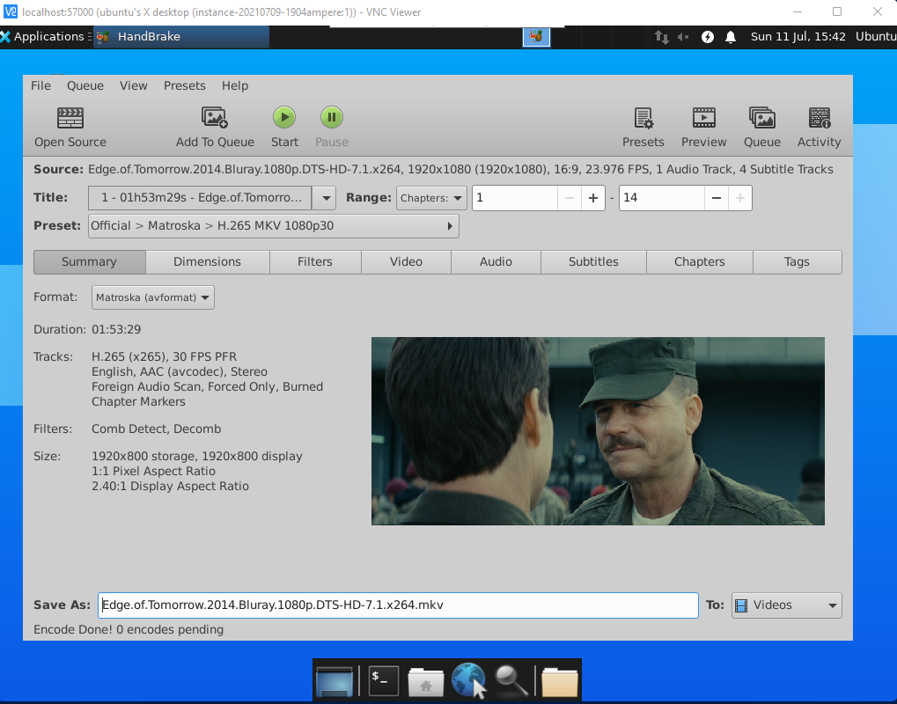Screen dimensions: 897x704
Task: Decrease the end chapter value
Action: tap(717, 198)
